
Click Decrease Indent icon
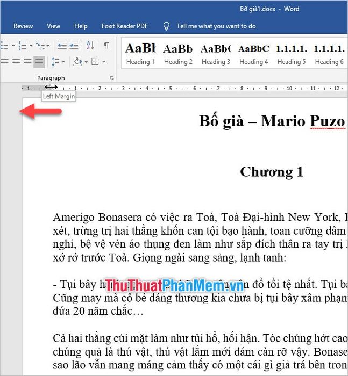[x=62, y=45]
